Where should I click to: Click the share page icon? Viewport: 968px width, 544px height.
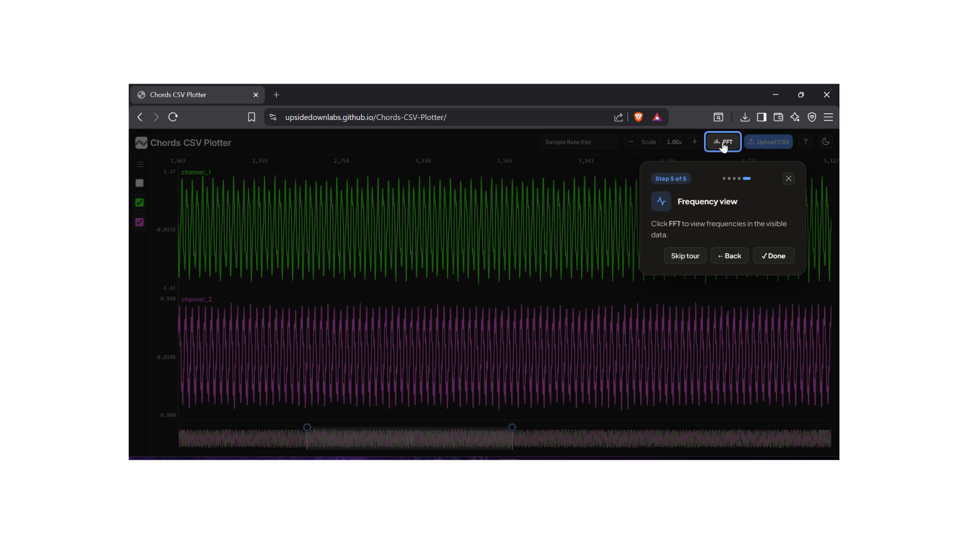pyautogui.click(x=619, y=117)
